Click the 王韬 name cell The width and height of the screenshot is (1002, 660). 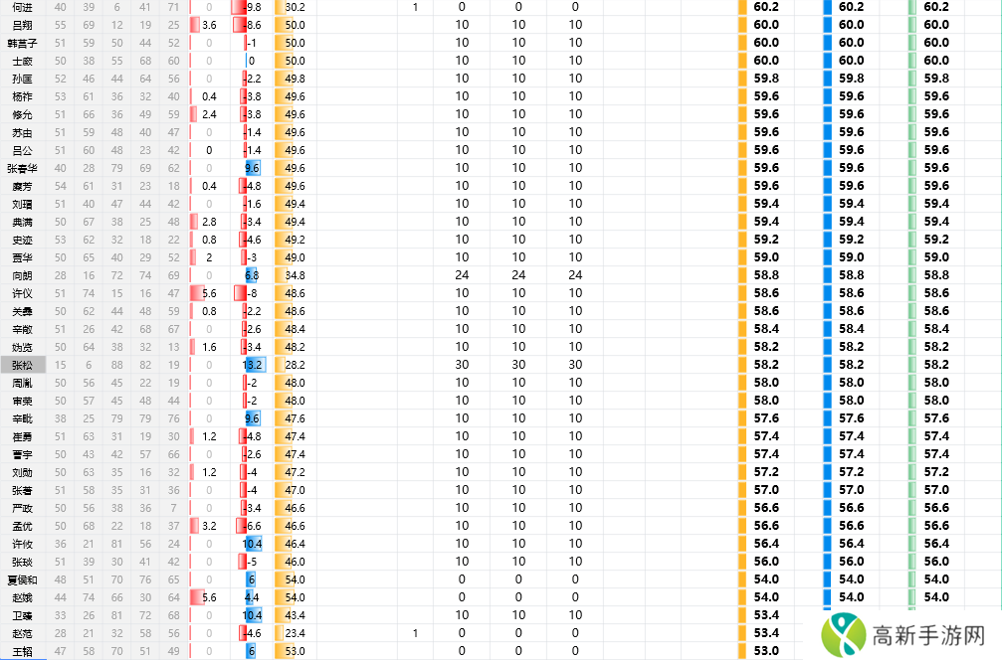tap(22, 651)
